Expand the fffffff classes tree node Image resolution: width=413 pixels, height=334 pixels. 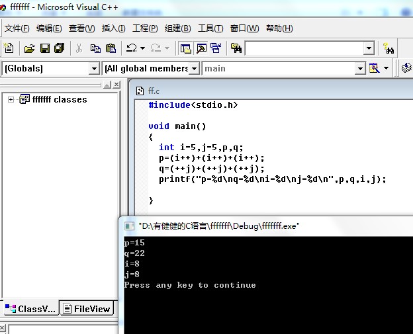point(11,99)
